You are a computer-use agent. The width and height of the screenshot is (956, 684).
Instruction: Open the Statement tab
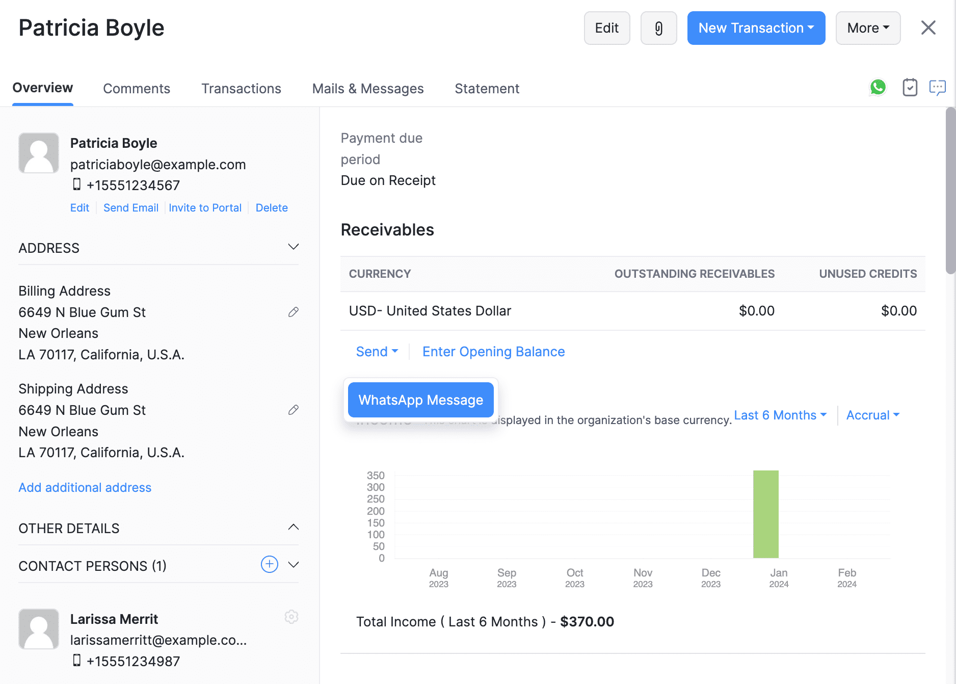click(x=487, y=89)
